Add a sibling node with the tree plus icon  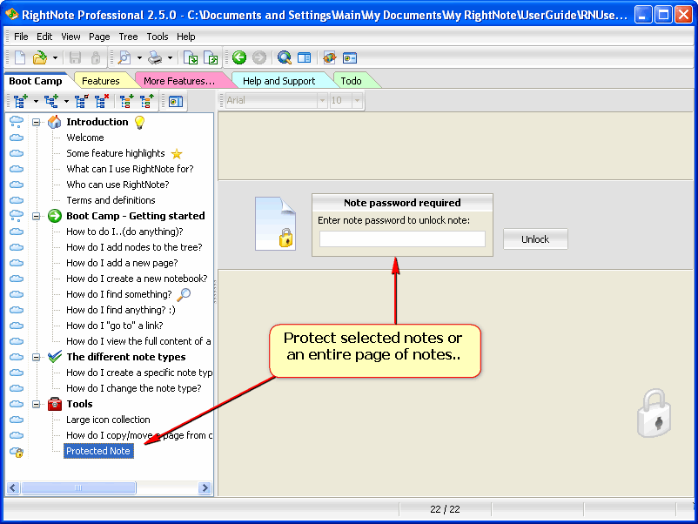click(21, 101)
